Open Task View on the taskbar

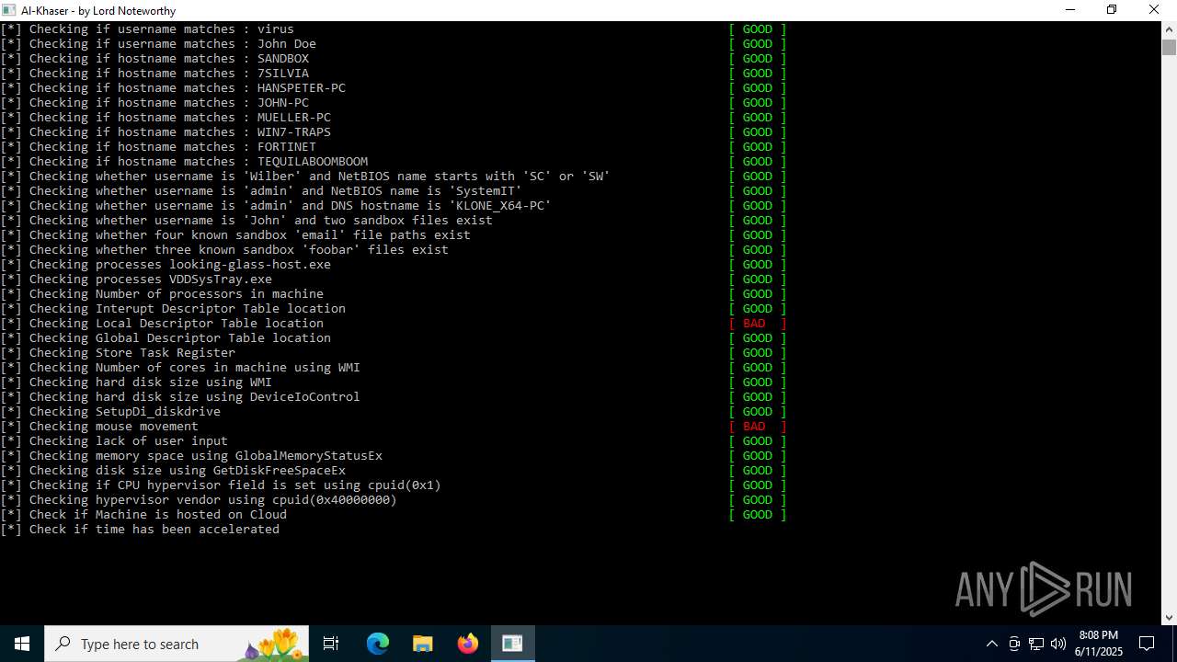pyautogui.click(x=331, y=644)
